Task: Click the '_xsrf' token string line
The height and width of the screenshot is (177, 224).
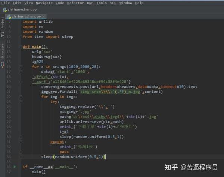Action: click(81, 82)
